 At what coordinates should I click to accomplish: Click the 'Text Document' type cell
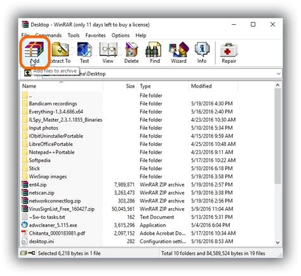click(157, 217)
